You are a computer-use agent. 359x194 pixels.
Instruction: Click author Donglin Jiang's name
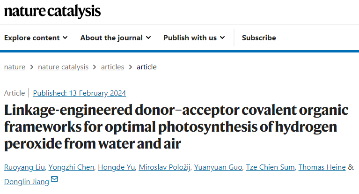click(x=27, y=182)
